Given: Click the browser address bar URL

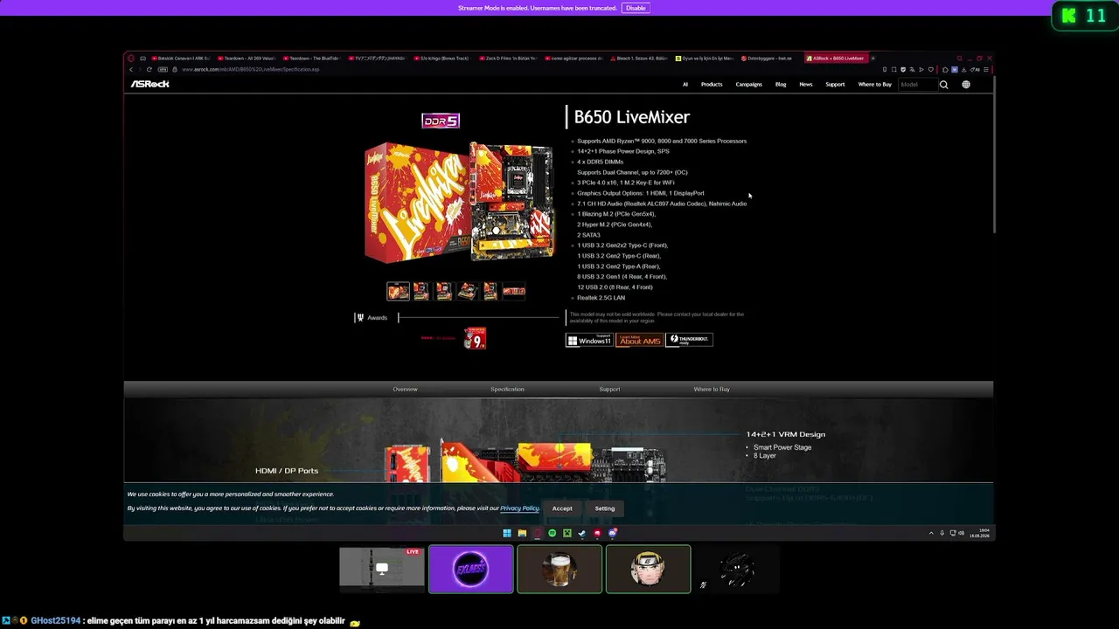Looking at the screenshot, I should pos(251,69).
